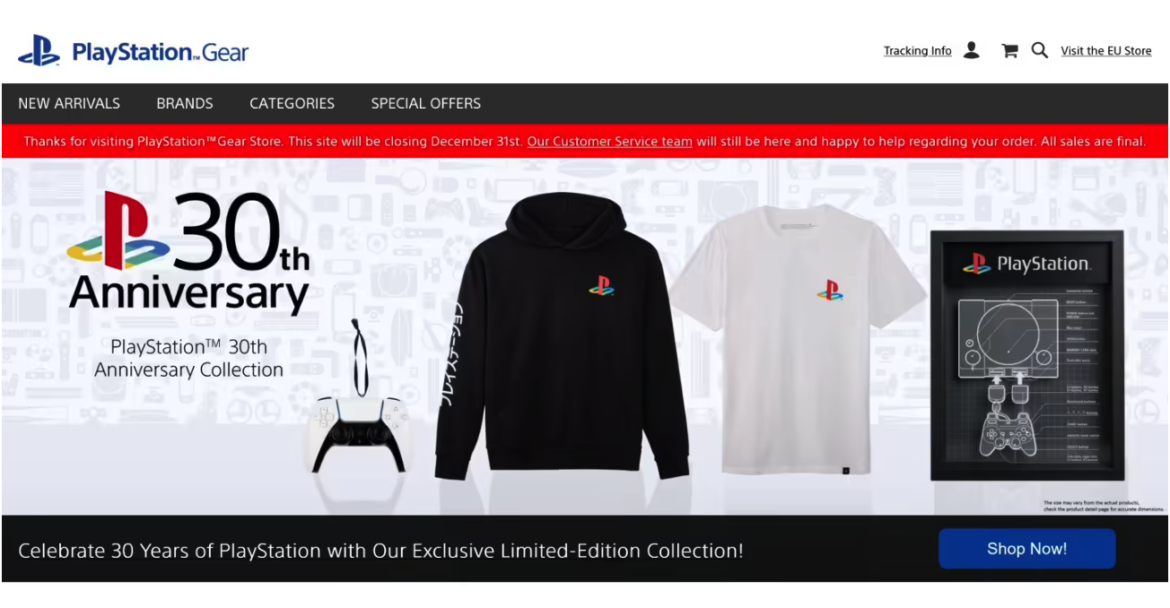Open the user account icon

point(971,50)
